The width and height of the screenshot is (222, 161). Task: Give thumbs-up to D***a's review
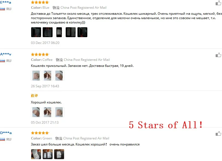click(x=218, y=133)
